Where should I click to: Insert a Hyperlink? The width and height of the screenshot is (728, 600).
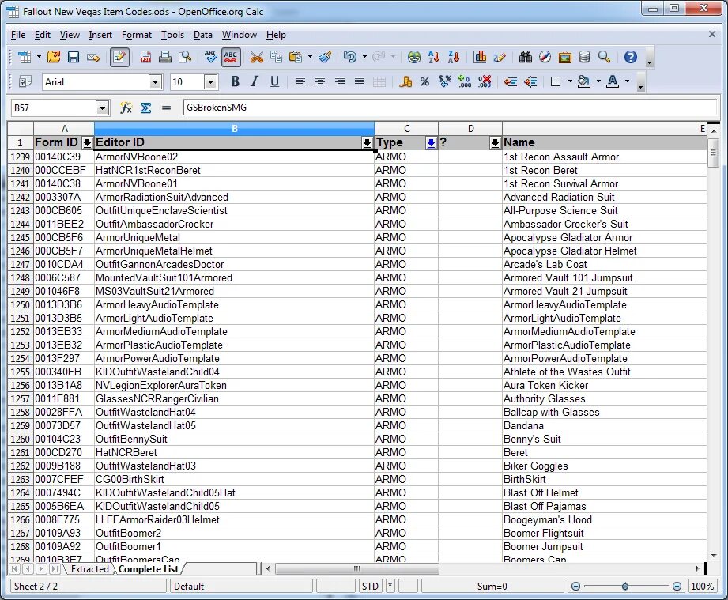pyautogui.click(x=413, y=57)
